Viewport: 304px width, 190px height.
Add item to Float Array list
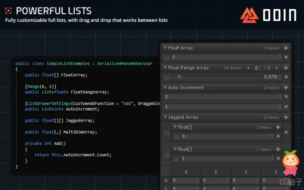(285, 48)
